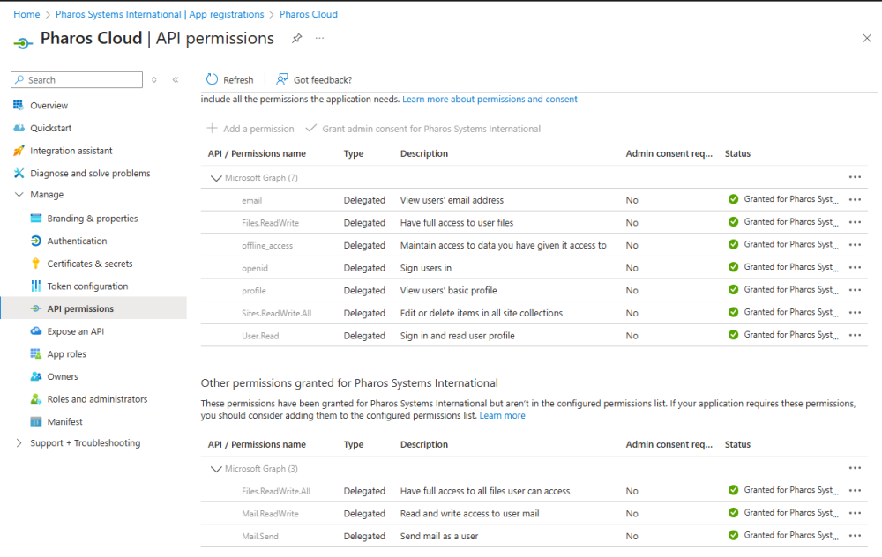Click the Refresh icon in toolbar
The image size is (882, 557).
(212, 79)
